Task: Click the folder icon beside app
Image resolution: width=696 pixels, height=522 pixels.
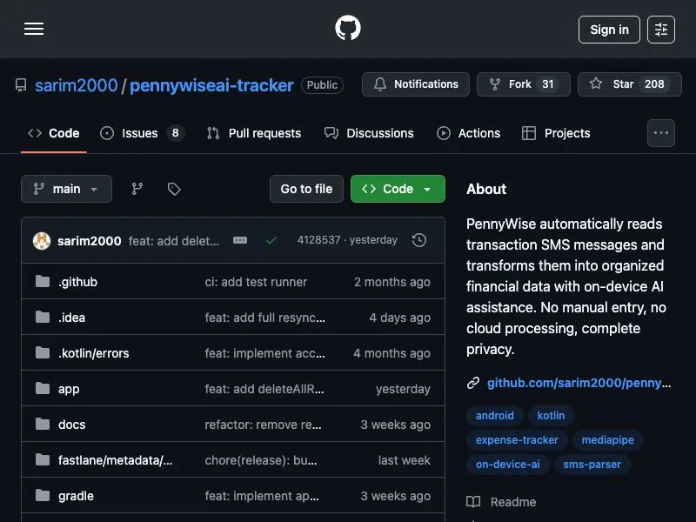Action: (43, 388)
